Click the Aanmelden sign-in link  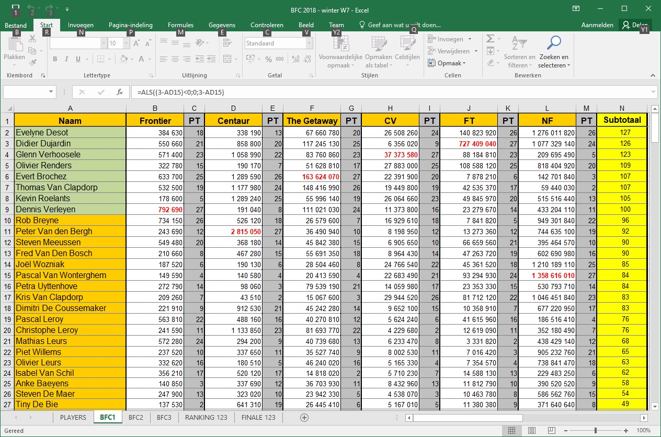[x=597, y=25]
